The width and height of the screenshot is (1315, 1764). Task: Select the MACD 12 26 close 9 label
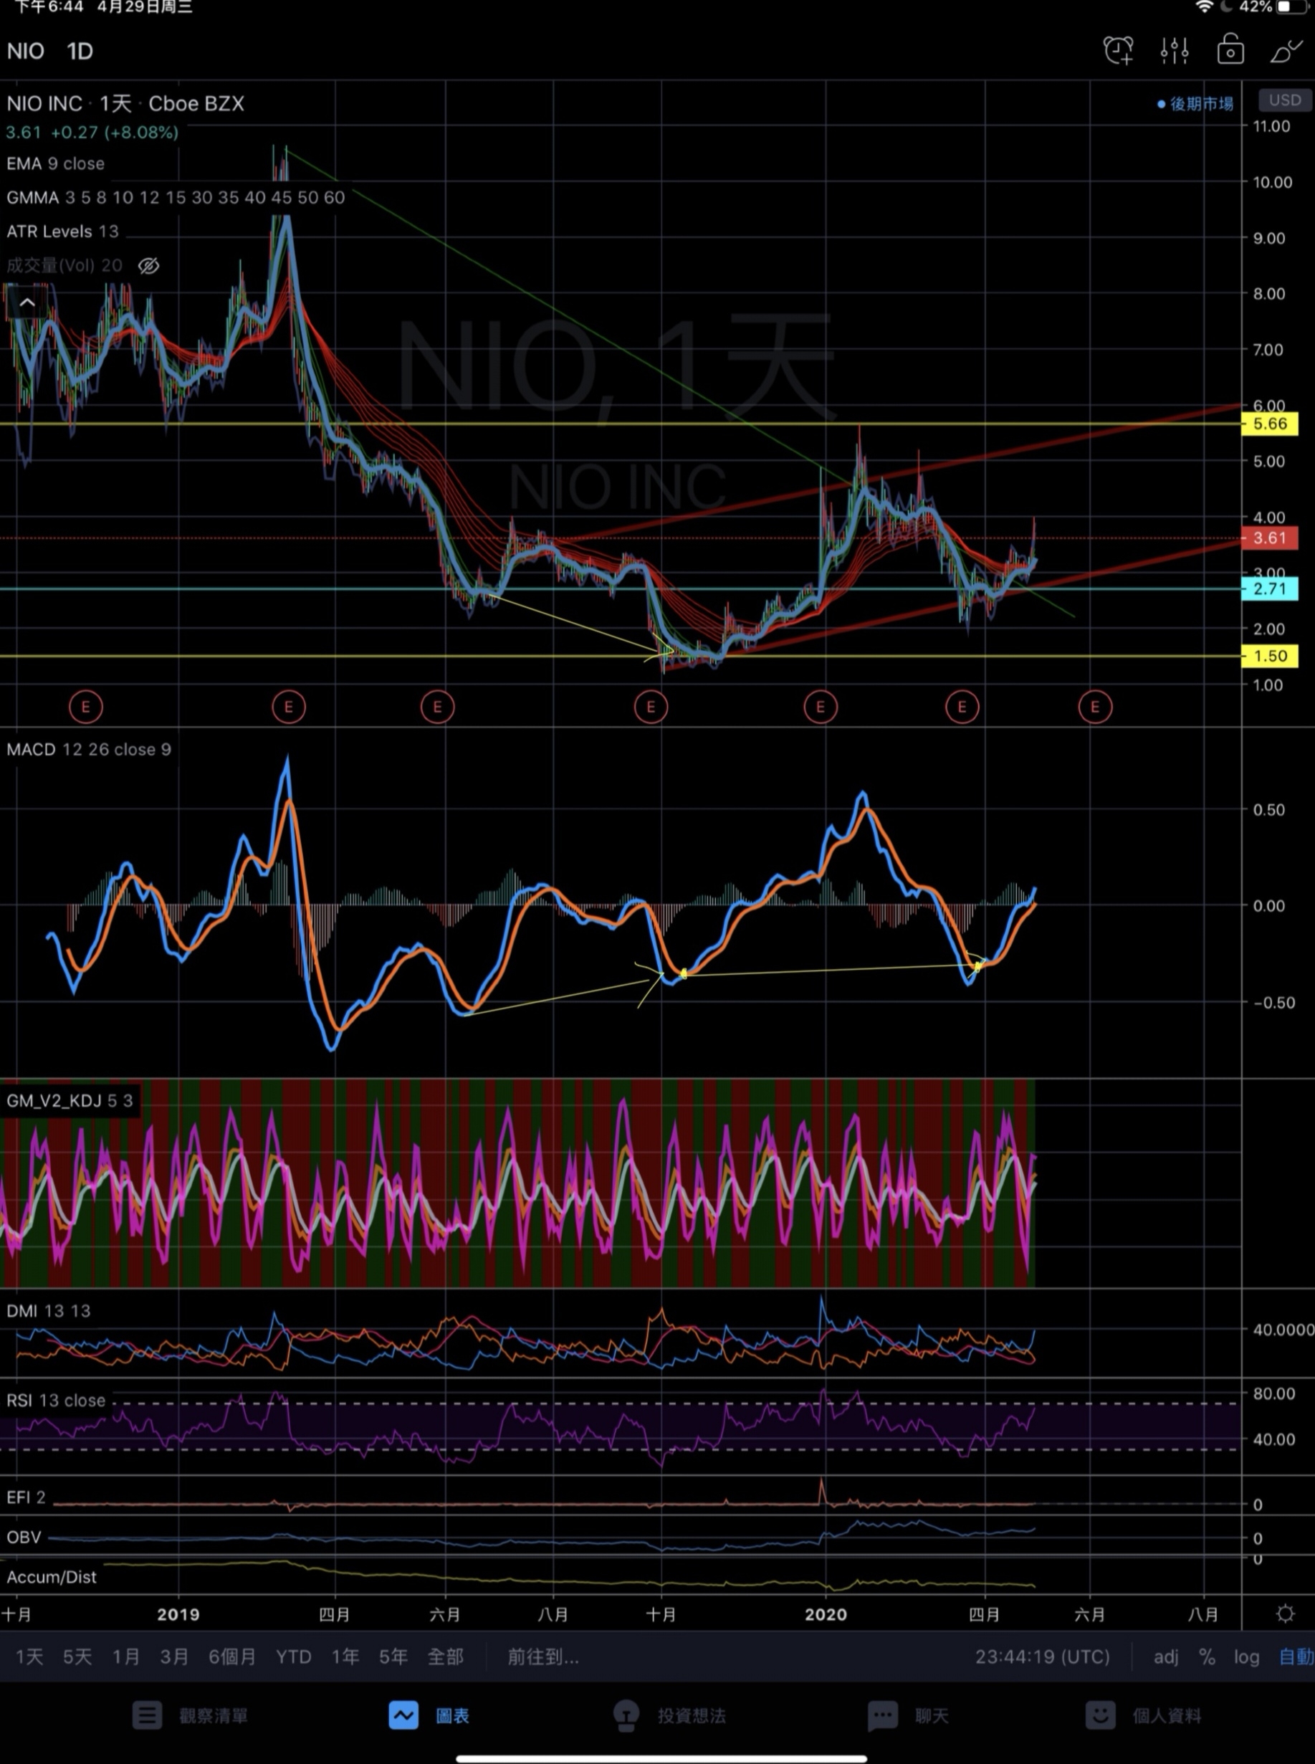pos(89,750)
